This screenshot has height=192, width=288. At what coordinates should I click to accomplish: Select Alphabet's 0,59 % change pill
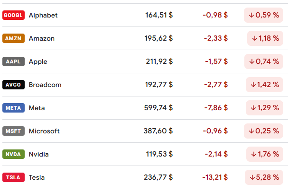click(264, 15)
